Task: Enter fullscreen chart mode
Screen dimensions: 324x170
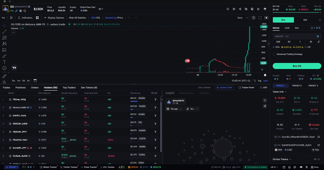Action: click(x=260, y=18)
